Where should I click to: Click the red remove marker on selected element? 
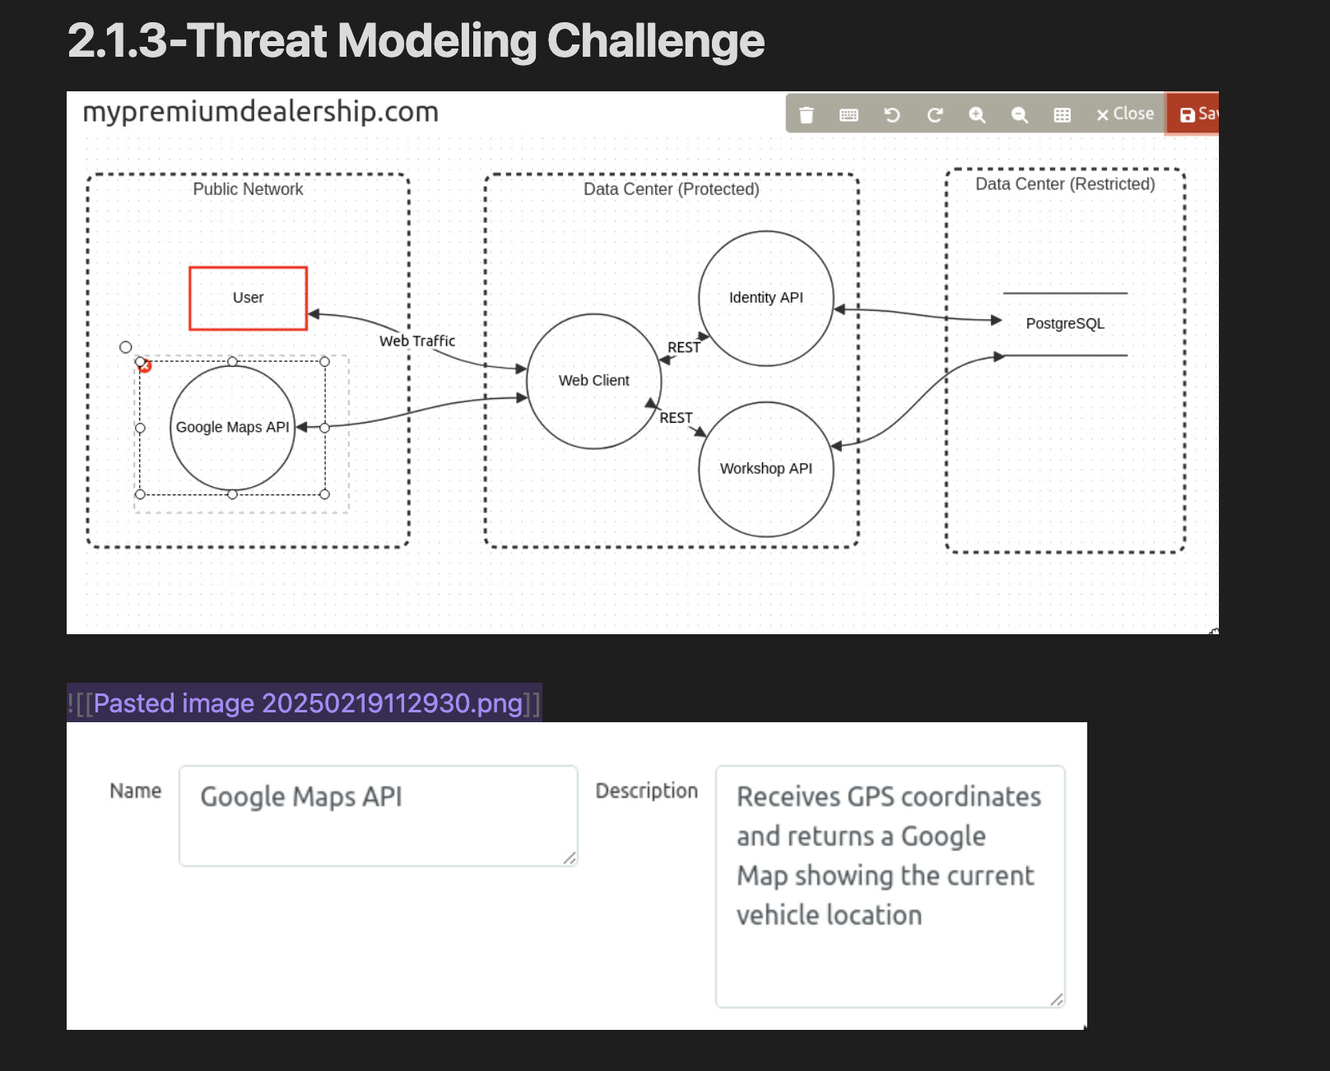145,365
